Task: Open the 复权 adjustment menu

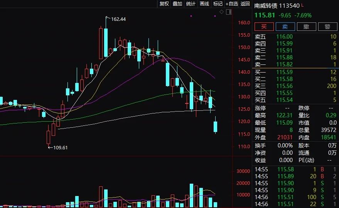Action: (164, 4)
